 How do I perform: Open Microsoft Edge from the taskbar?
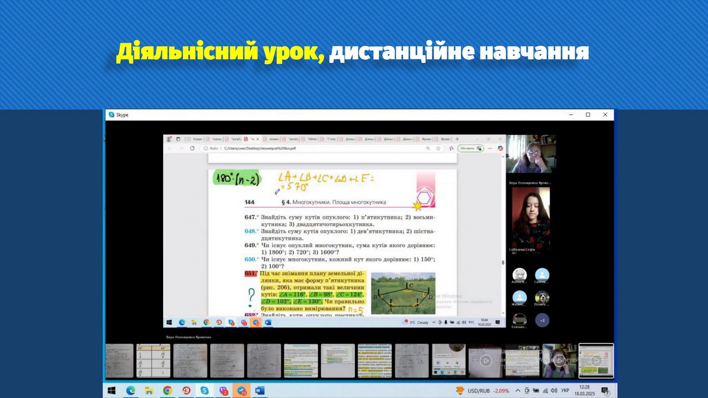tap(130, 391)
